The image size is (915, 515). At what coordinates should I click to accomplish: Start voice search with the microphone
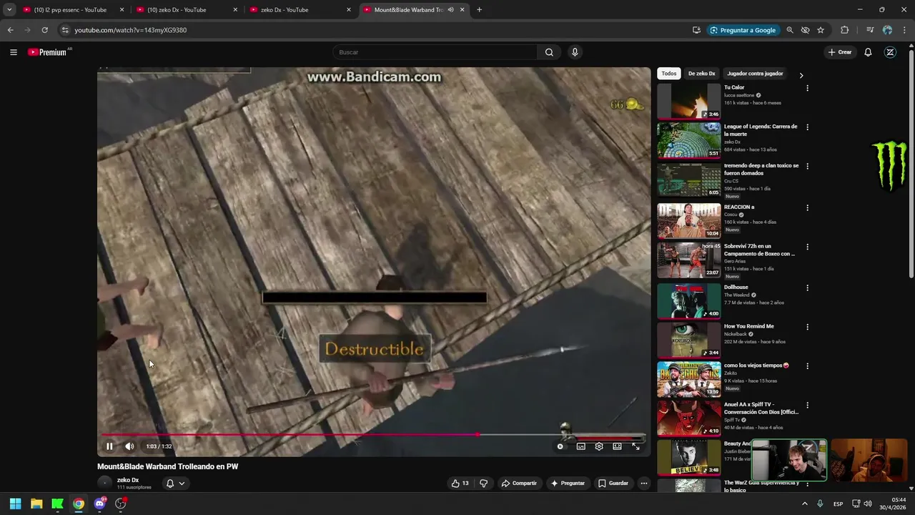pos(575,52)
